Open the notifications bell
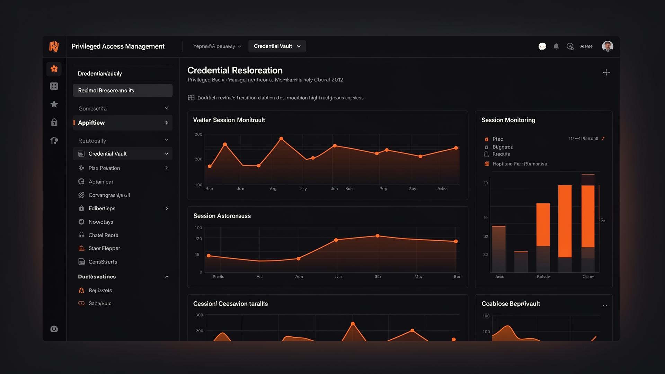 556,46
